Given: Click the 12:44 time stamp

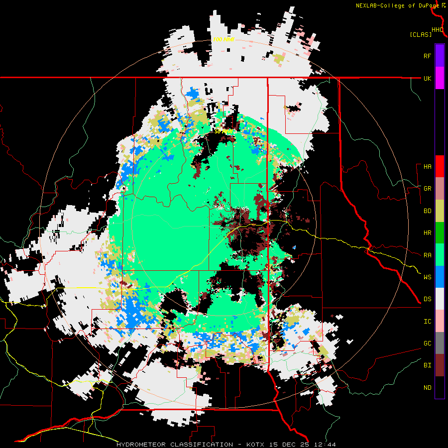Looking at the screenshot, I should click(x=326, y=445).
